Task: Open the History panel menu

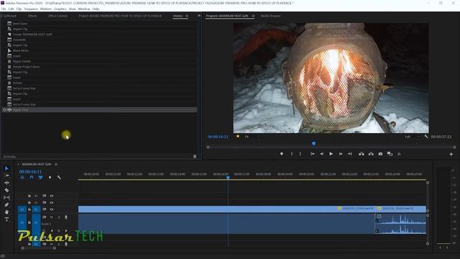Action: click(x=187, y=16)
